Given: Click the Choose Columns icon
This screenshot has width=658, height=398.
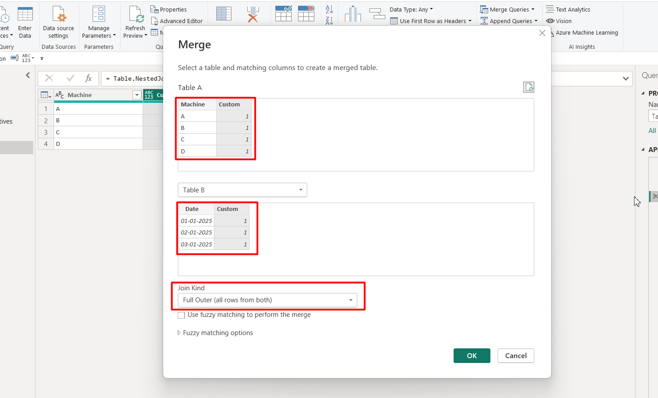Looking at the screenshot, I should [224, 14].
